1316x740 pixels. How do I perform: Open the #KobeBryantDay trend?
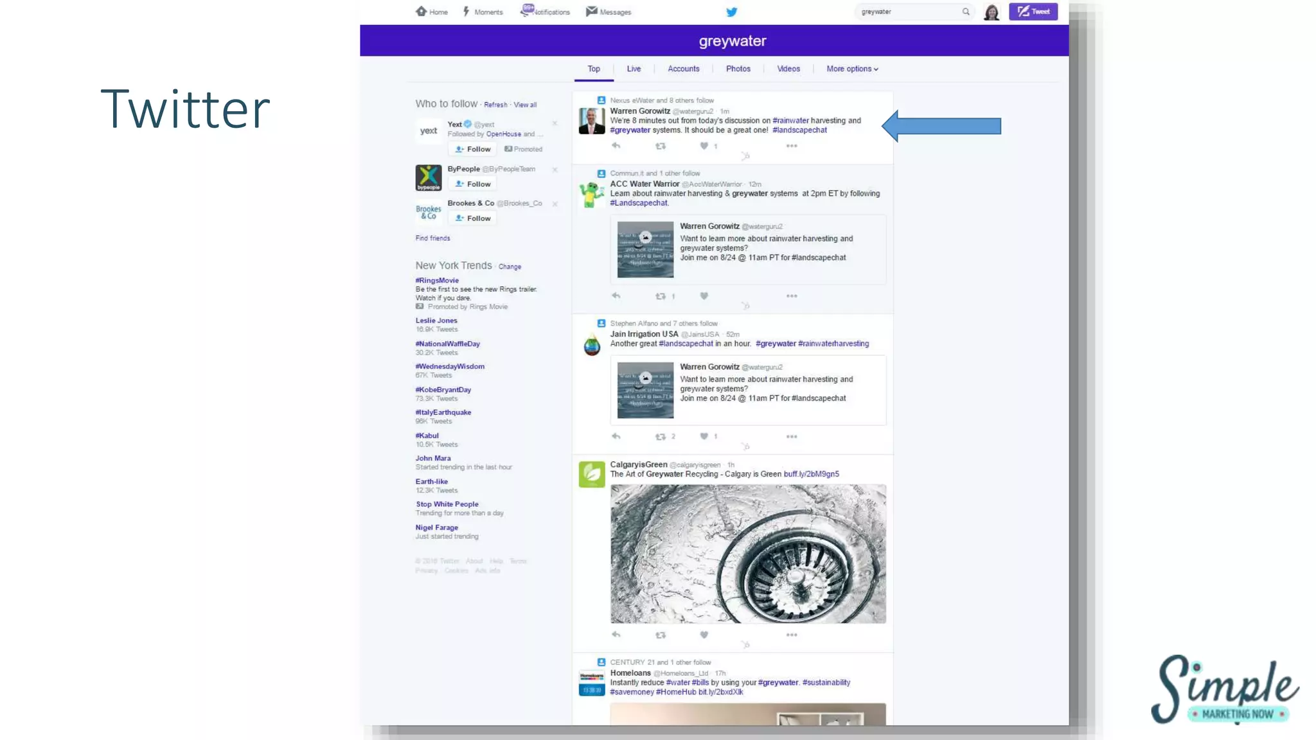pos(443,390)
